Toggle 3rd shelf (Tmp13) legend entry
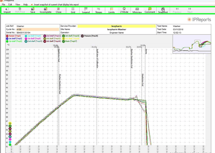 (52, 39)
